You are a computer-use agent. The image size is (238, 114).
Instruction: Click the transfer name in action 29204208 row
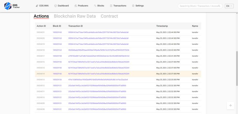click(x=195, y=109)
